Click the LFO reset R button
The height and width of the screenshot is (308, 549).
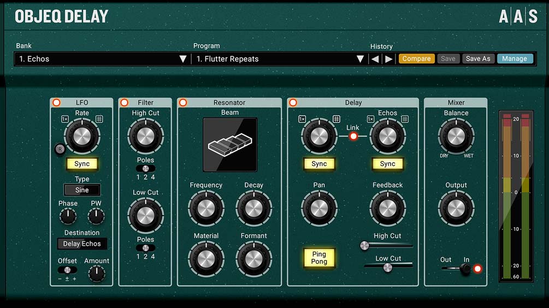(60, 149)
